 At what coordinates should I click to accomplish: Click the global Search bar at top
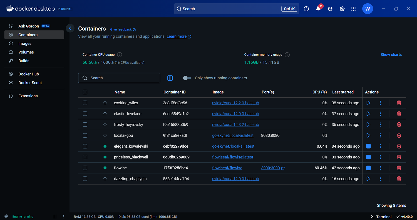pyautogui.click(x=237, y=9)
